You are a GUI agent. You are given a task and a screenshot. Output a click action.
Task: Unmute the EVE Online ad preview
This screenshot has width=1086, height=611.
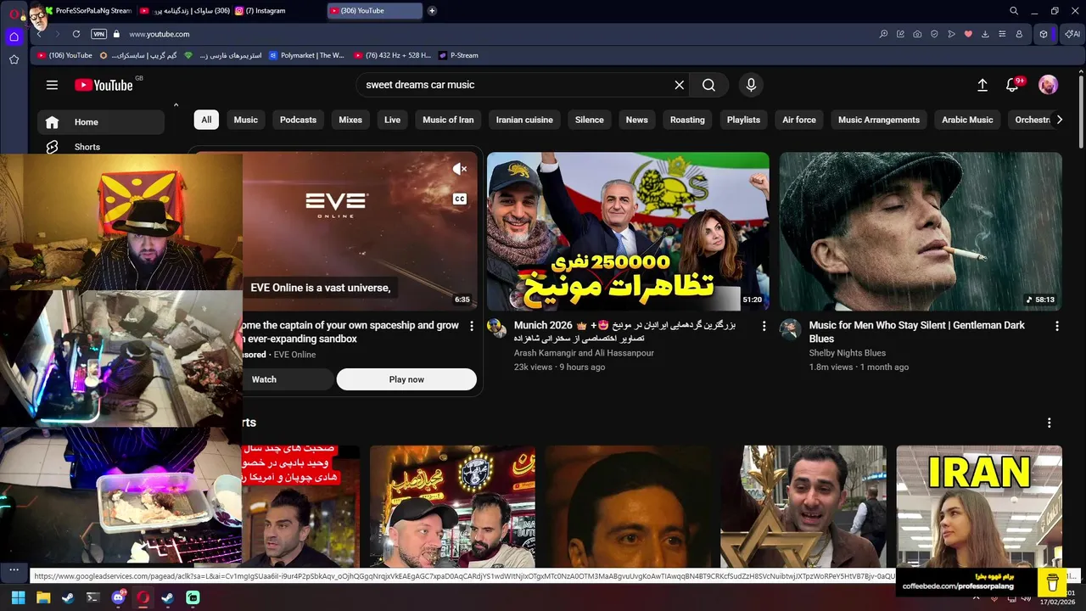coord(460,169)
